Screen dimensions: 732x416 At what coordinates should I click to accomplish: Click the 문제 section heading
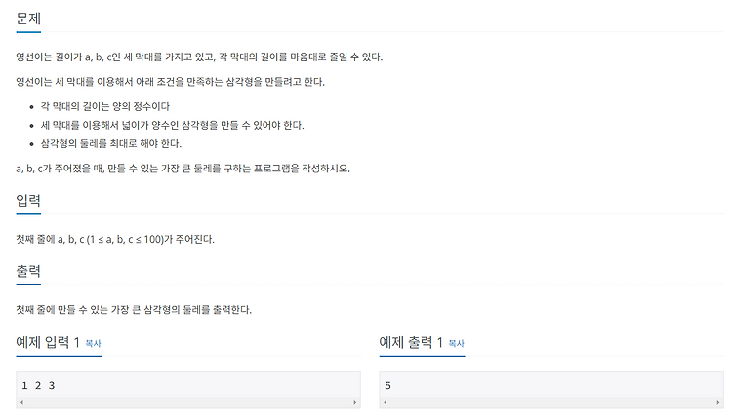(x=28, y=19)
